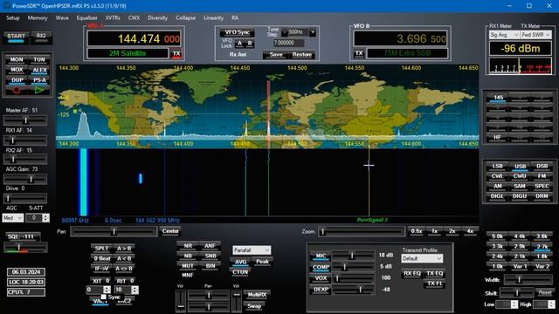This screenshot has width=559, height=314.
Task: Click the S-ATT stepper arrows
Action: coord(46,218)
